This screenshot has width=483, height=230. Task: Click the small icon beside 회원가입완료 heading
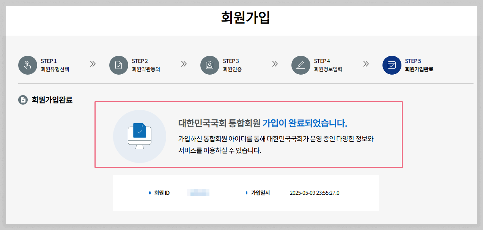pos(23,100)
